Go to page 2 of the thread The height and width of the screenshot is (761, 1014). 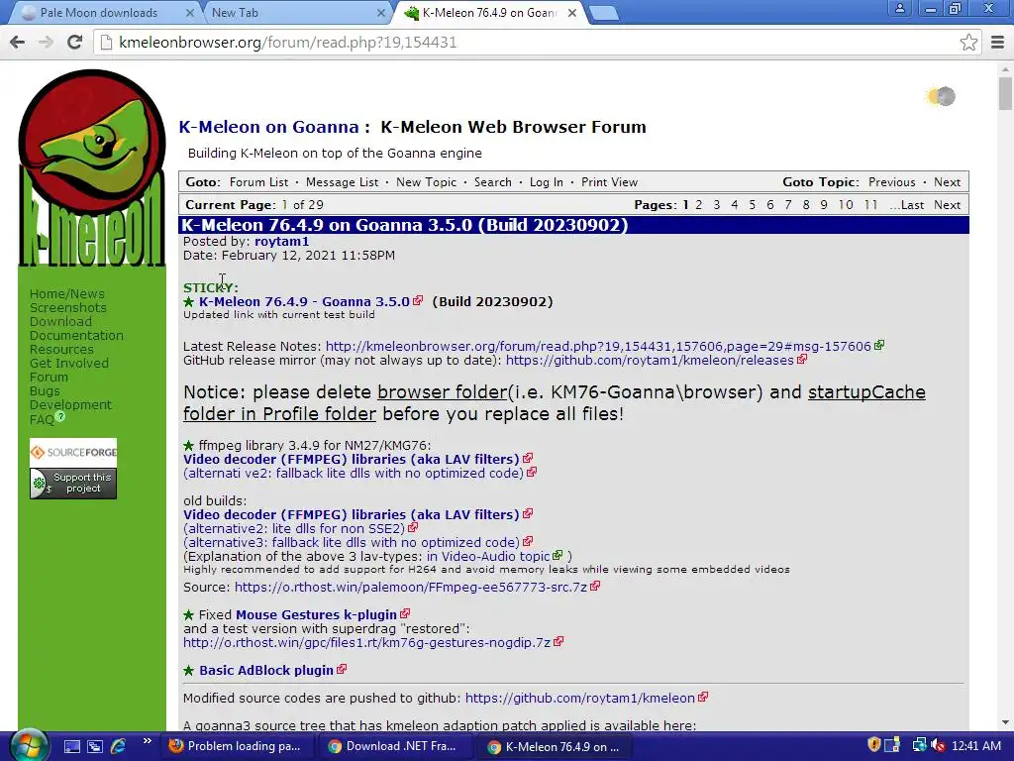click(698, 204)
